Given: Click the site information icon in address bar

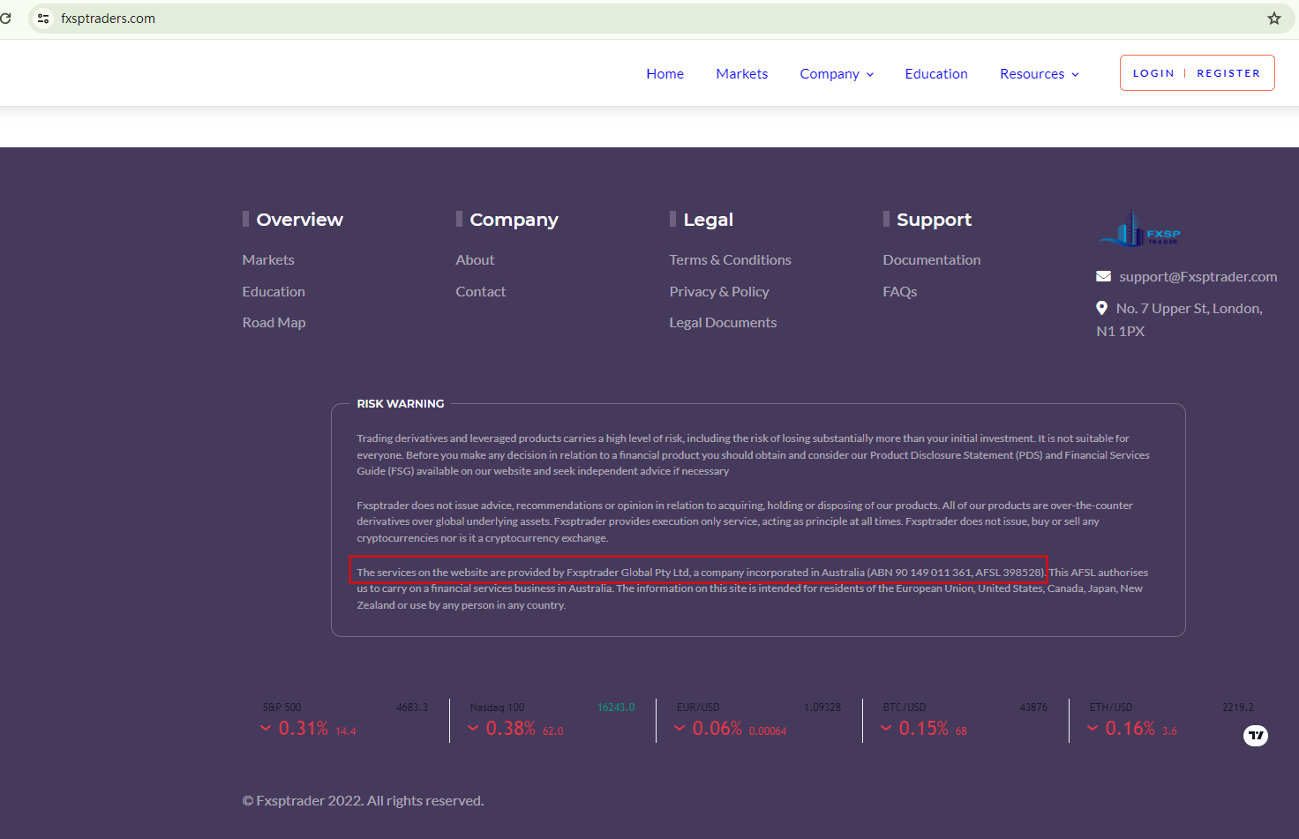Looking at the screenshot, I should (43, 19).
